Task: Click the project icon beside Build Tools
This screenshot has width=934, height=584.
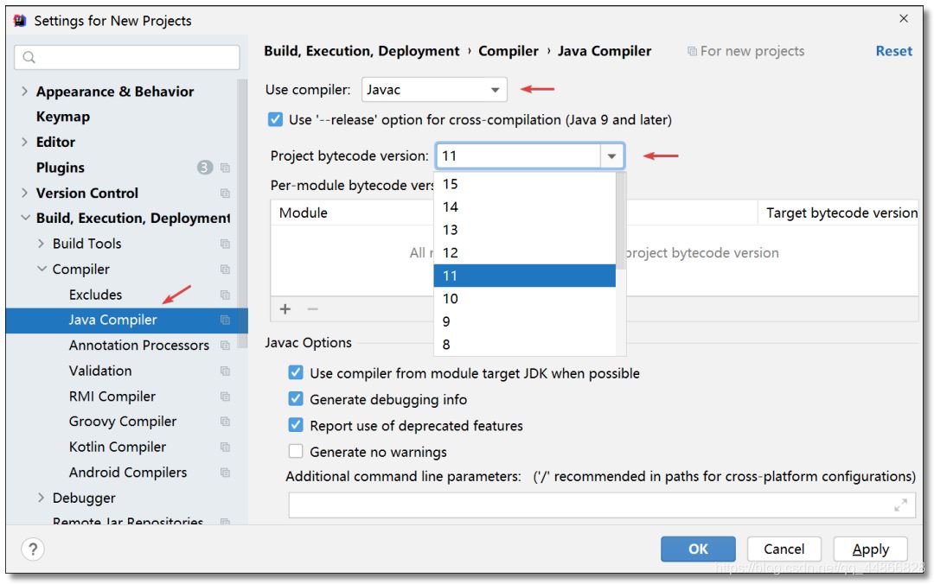Action: (225, 244)
